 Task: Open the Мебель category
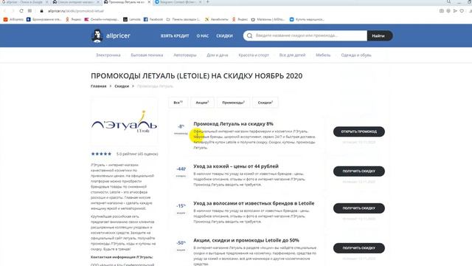(x=323, y=55)
